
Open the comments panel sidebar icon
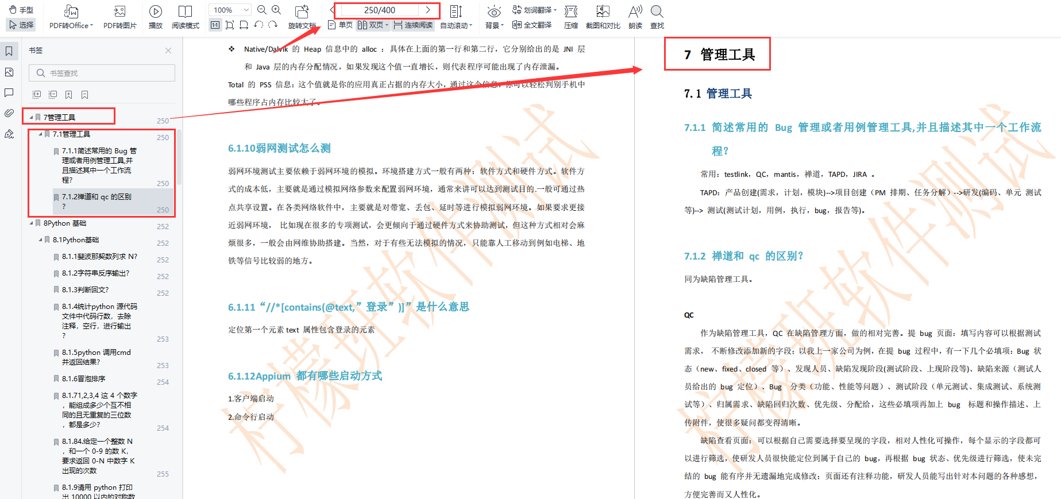(x=9, y=92)
